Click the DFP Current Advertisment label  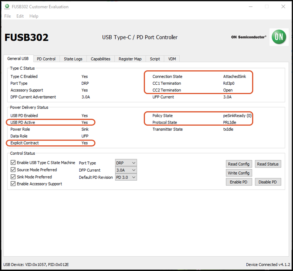click(33, 97)
